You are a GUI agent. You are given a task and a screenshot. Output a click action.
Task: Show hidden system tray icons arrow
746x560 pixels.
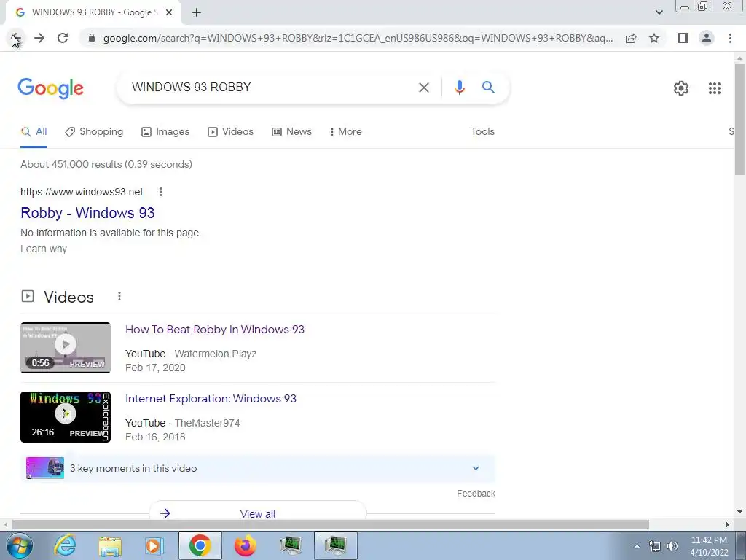(637, 546)
